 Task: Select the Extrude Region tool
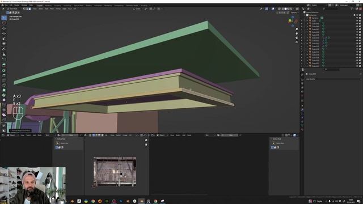[4, 65]
